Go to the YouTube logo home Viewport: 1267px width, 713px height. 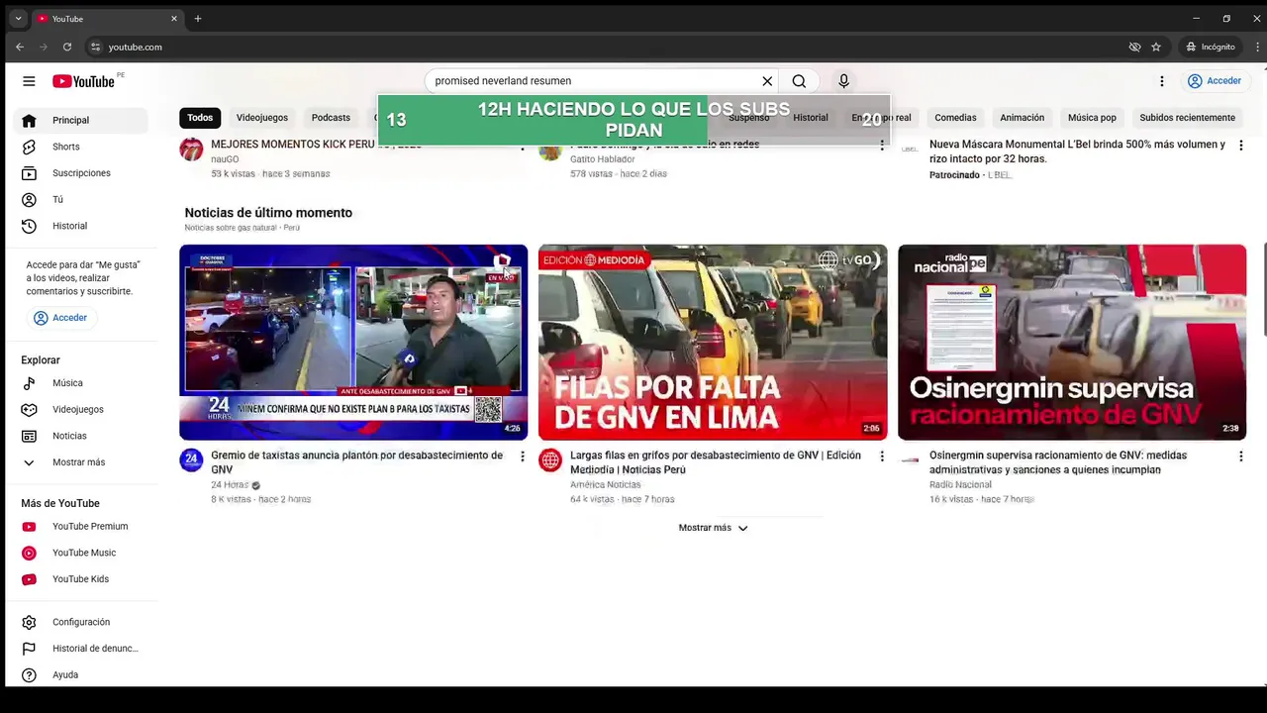click(x=84, y=81)
